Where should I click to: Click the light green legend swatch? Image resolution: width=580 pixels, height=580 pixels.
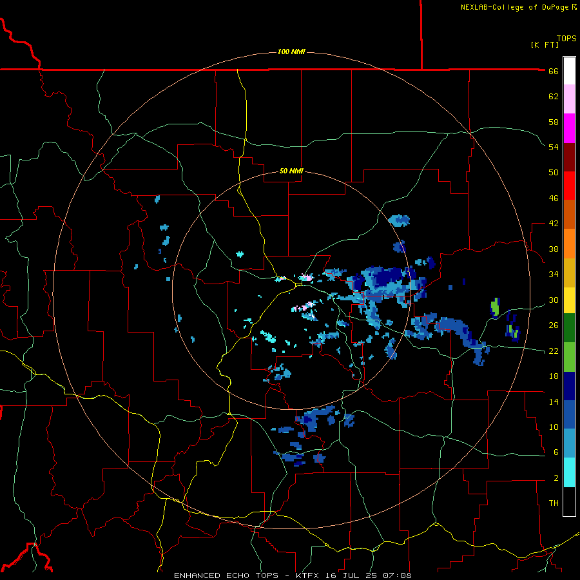[569, 356]
